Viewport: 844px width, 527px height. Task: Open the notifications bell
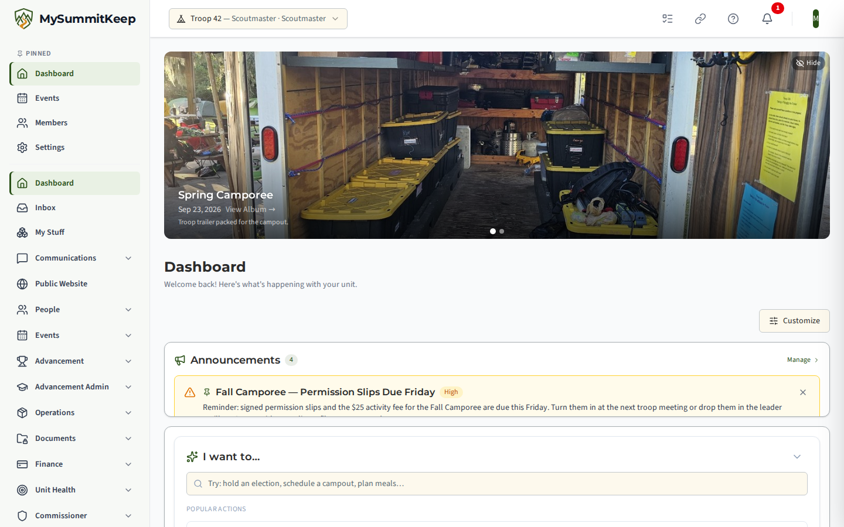click(x=767, y=19)
